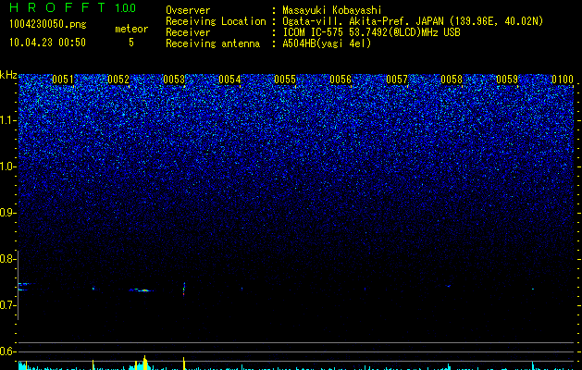This screenshot has height=370, width=582.
Task: Click the 0058 time marker
Action: [x=452, y=80]
